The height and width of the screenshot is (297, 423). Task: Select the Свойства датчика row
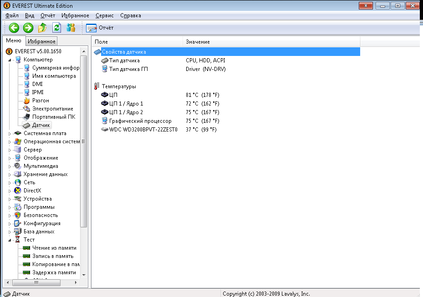(x=226, y=52)
